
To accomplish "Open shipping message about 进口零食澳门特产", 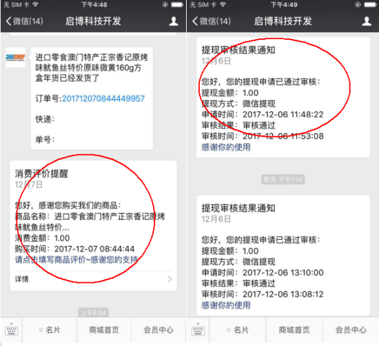I will pyautogui.click(x=92, y=99).
